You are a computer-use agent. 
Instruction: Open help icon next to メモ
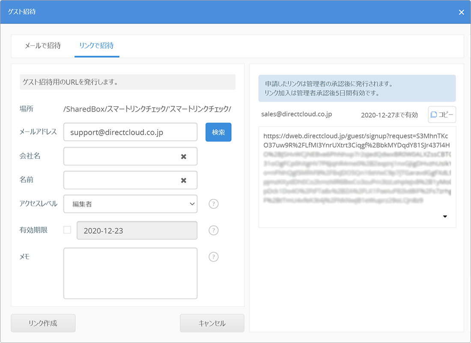(x=214, y=257)
